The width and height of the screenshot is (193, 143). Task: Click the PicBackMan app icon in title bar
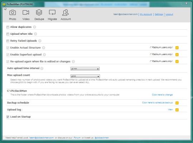click(4, 4)
